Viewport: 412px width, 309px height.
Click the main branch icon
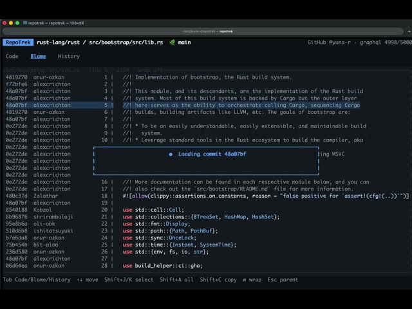172,42
